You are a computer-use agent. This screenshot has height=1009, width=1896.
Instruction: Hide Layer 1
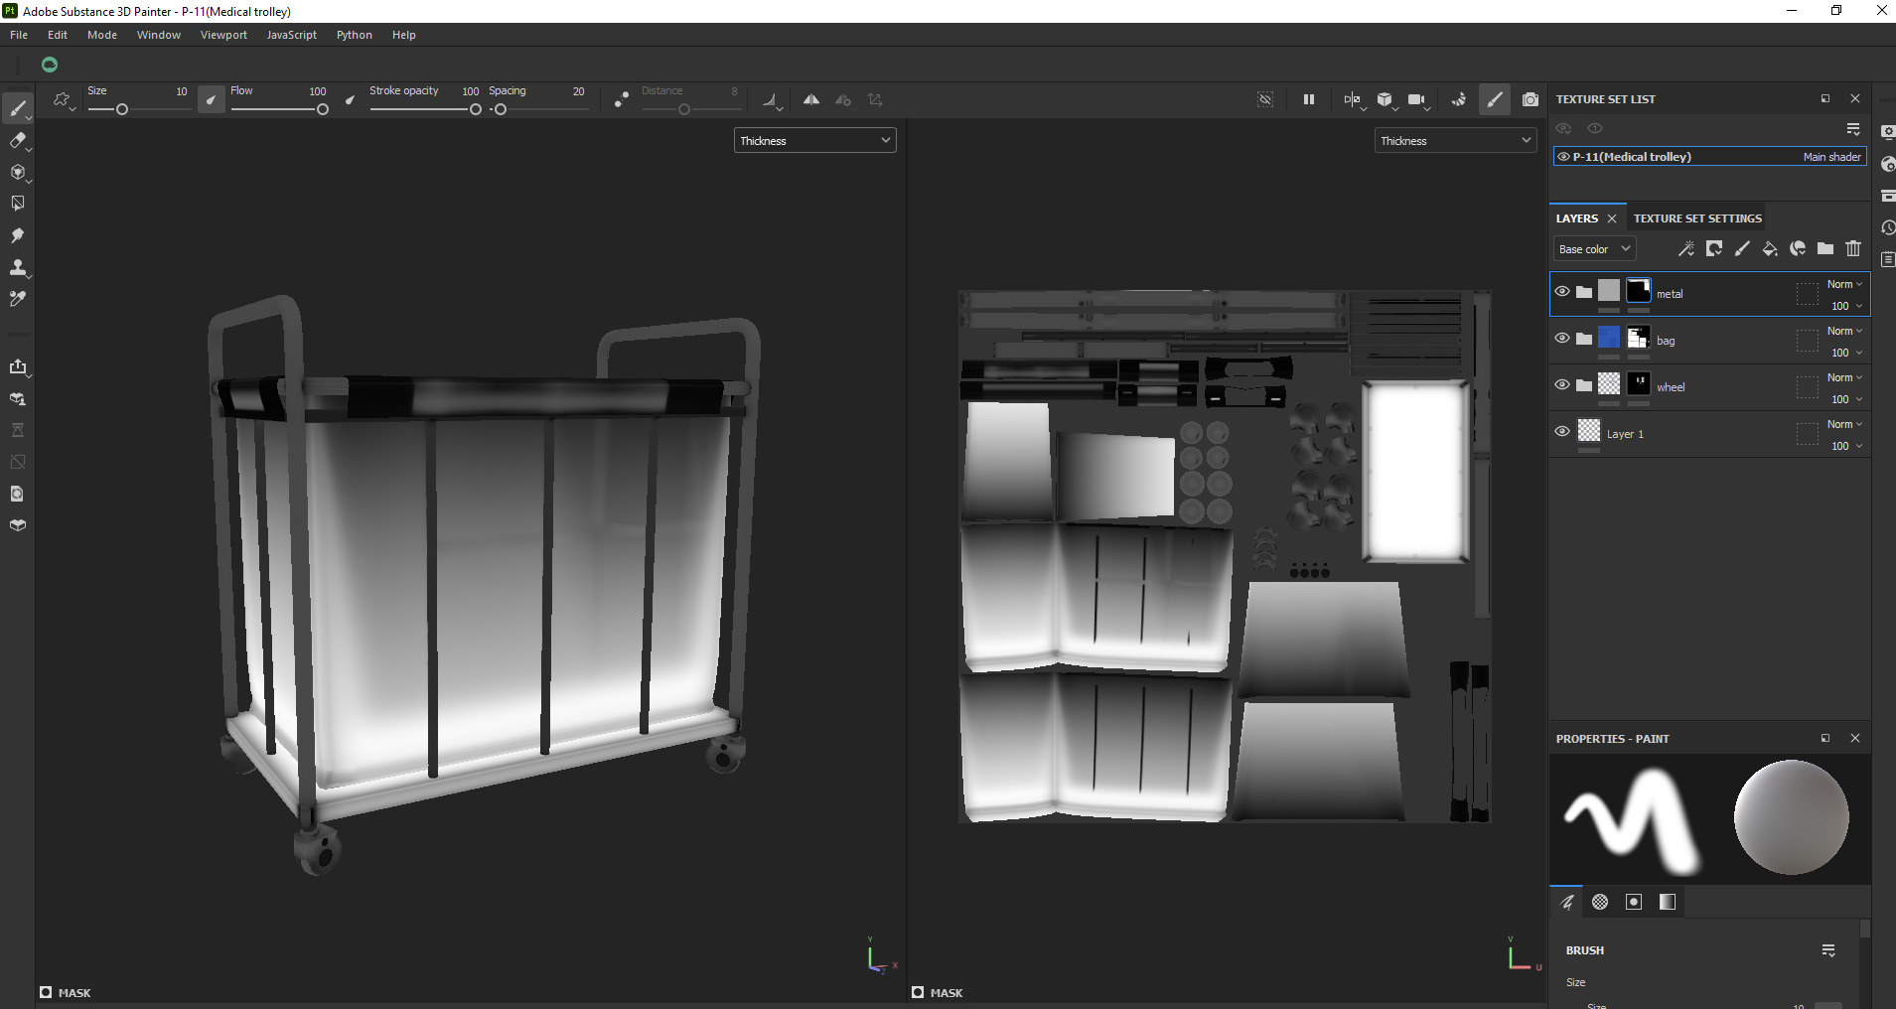tap(1562, 432)
